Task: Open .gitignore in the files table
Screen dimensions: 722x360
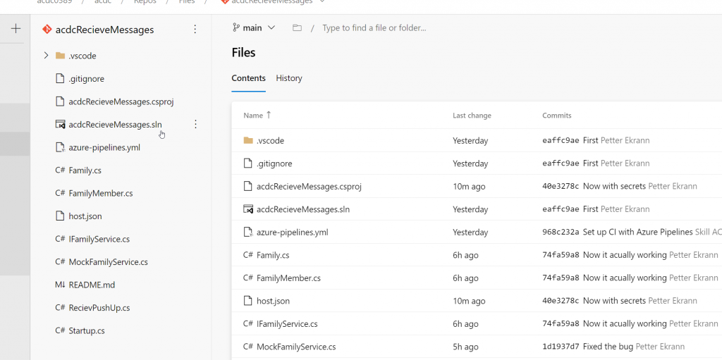Action: [x=274, y=163]
